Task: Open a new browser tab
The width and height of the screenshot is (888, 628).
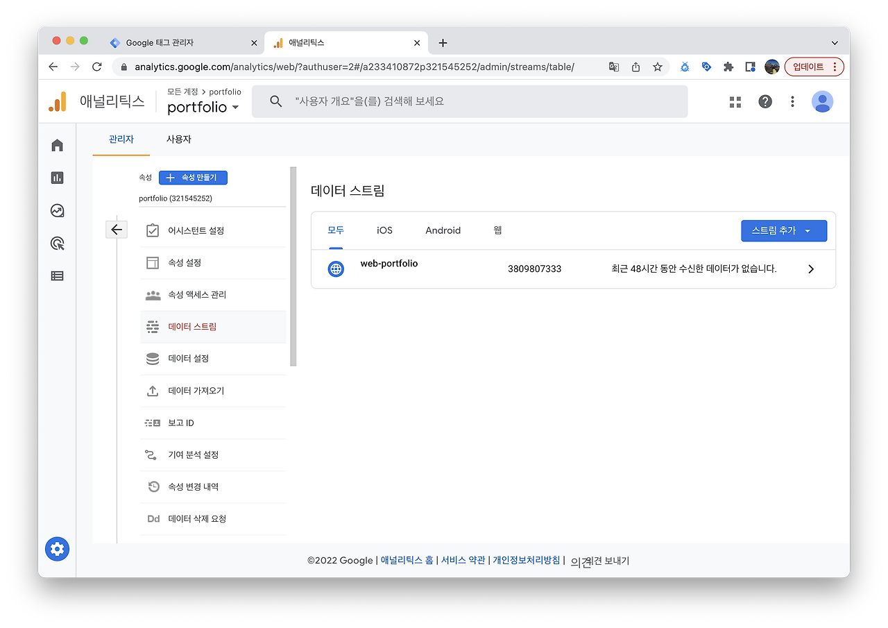Action: pos(443,43)
